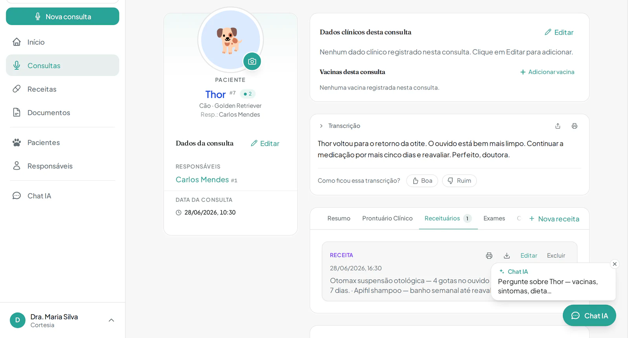Switch to the Exames tab
Image resolution: width=628 pixels, height=338 pixels.
[494, 218]
